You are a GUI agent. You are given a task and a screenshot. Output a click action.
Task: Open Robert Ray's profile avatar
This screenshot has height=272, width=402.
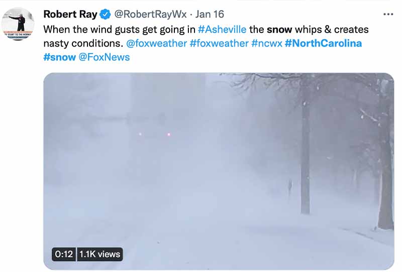tap(18, 24)
